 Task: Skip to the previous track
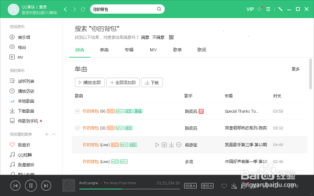(x=15, y=186)
